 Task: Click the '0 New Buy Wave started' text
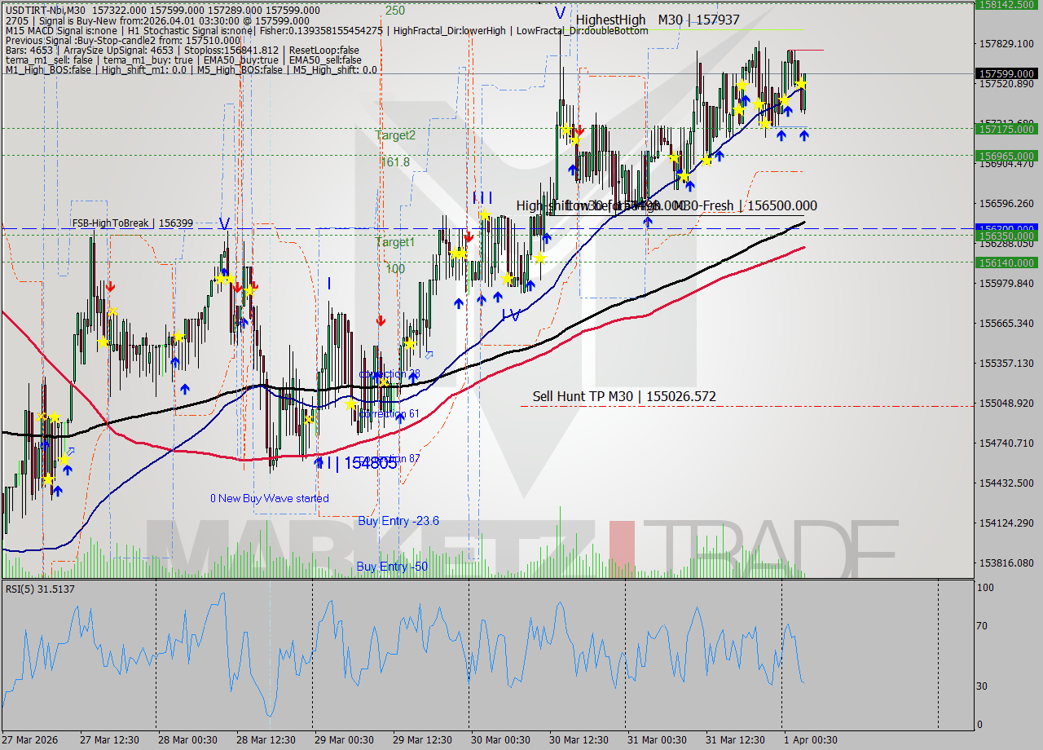270,498
